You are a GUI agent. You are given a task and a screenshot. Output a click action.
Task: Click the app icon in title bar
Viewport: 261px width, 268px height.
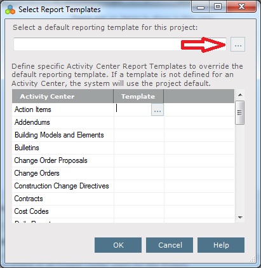coord(10,10)
